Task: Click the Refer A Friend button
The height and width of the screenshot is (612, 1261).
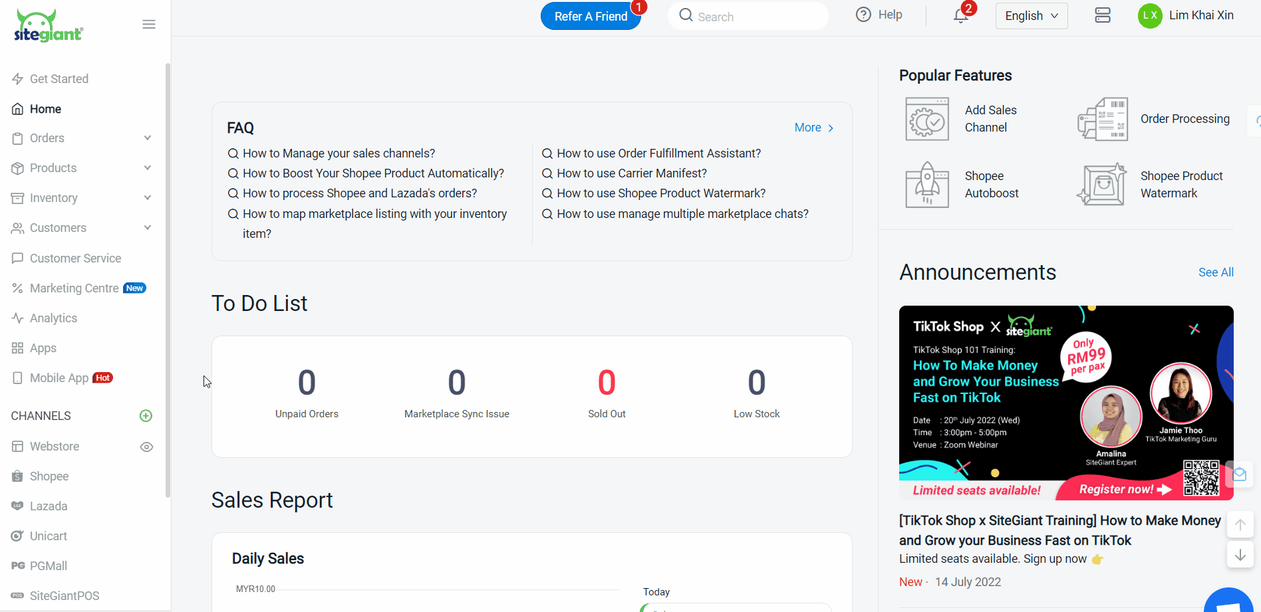Action: point(591,17)
